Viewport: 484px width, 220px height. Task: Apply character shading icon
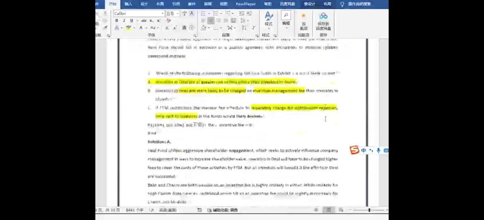[184, 28]
